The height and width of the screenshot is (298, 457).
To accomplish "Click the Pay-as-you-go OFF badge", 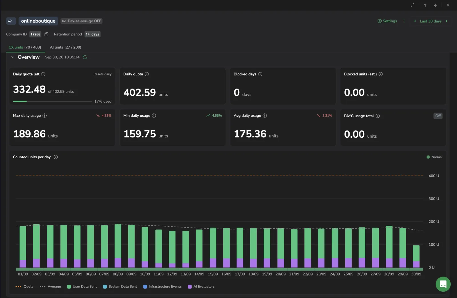I will click(82, 21).
